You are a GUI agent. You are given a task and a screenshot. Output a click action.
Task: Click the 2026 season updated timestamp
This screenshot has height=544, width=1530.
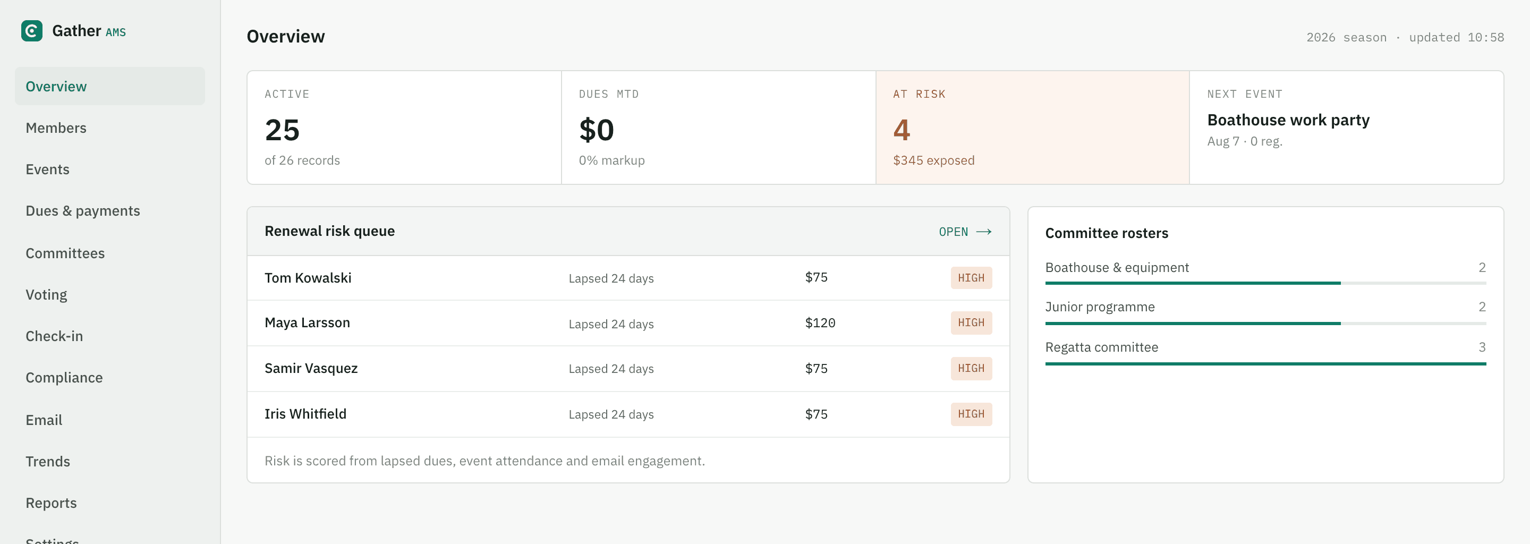(x=1405, y=37)
